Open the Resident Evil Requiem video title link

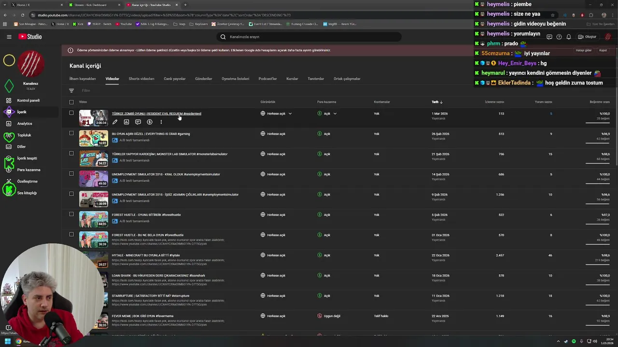pos(156,114)
